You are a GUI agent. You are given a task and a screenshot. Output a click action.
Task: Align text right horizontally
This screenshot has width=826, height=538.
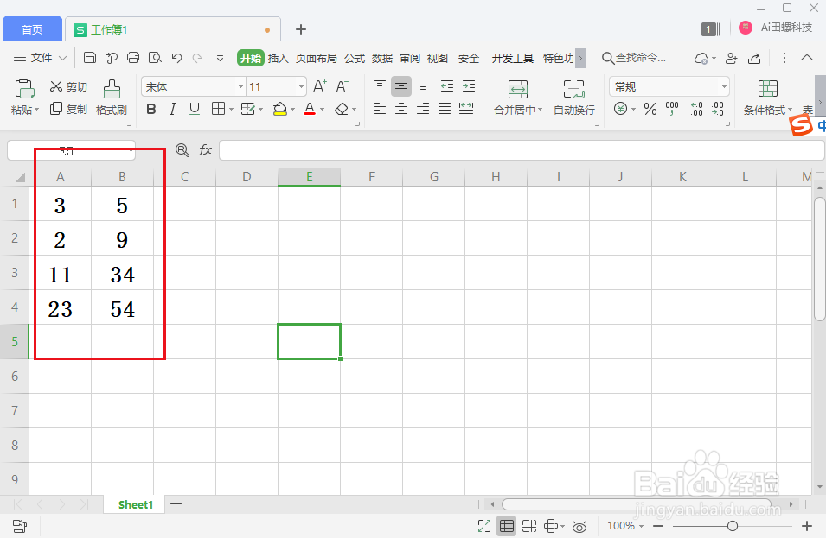423,109
